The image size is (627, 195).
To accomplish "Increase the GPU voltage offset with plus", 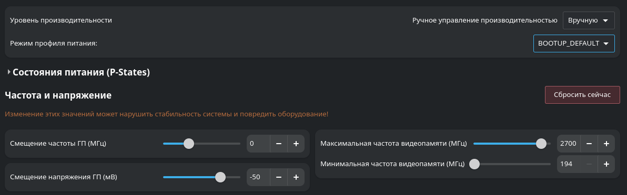I will [x=296, y=177].
